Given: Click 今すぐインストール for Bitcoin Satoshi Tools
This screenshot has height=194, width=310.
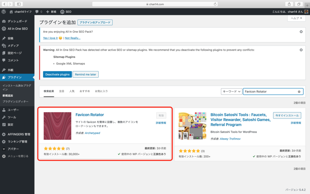Looking at the screenshot, I should (287, 115).
